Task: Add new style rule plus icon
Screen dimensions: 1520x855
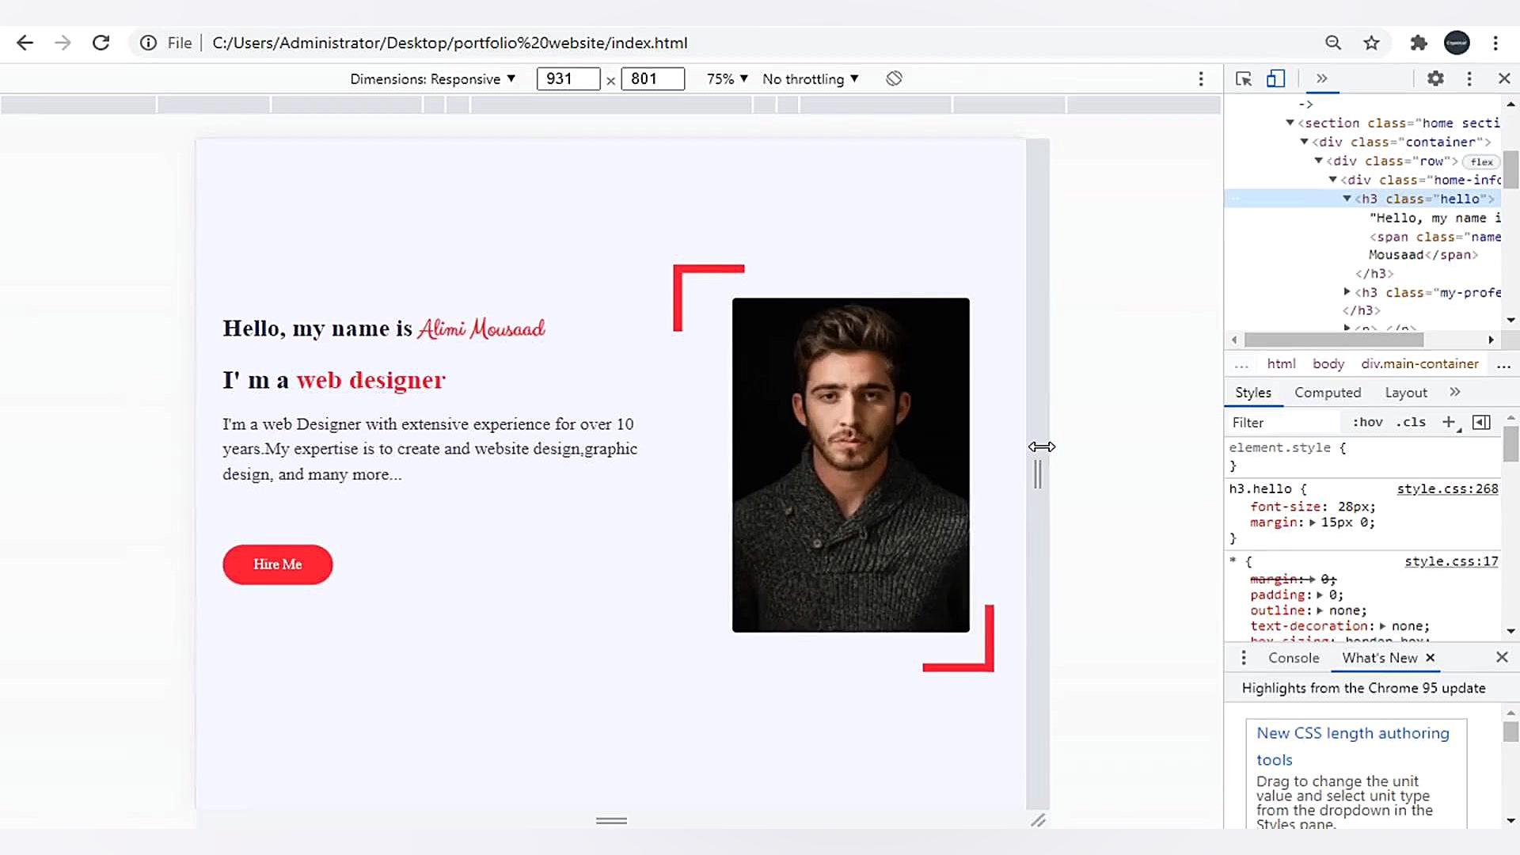Action: click(x=1449, y=422)
